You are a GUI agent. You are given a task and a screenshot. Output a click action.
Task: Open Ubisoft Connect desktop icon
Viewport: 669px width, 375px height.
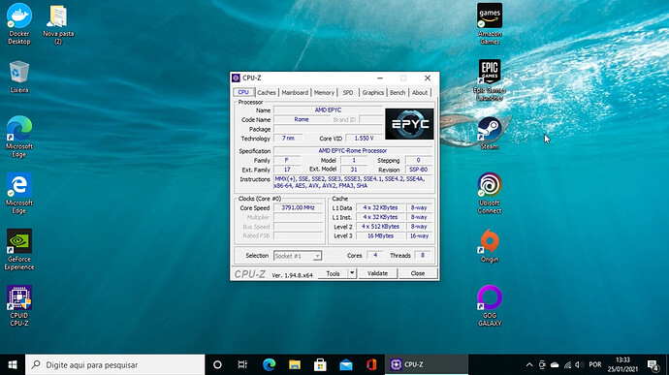490,193
